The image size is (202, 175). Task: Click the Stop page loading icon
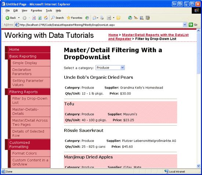pyautogui.click(x=34, y=18)
